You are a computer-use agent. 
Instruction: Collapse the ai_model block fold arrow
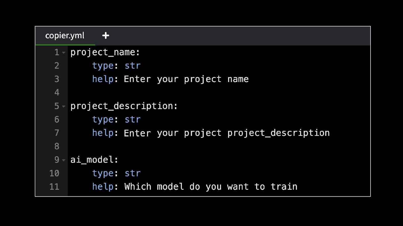pyautogui.click(x=64, y=160)
